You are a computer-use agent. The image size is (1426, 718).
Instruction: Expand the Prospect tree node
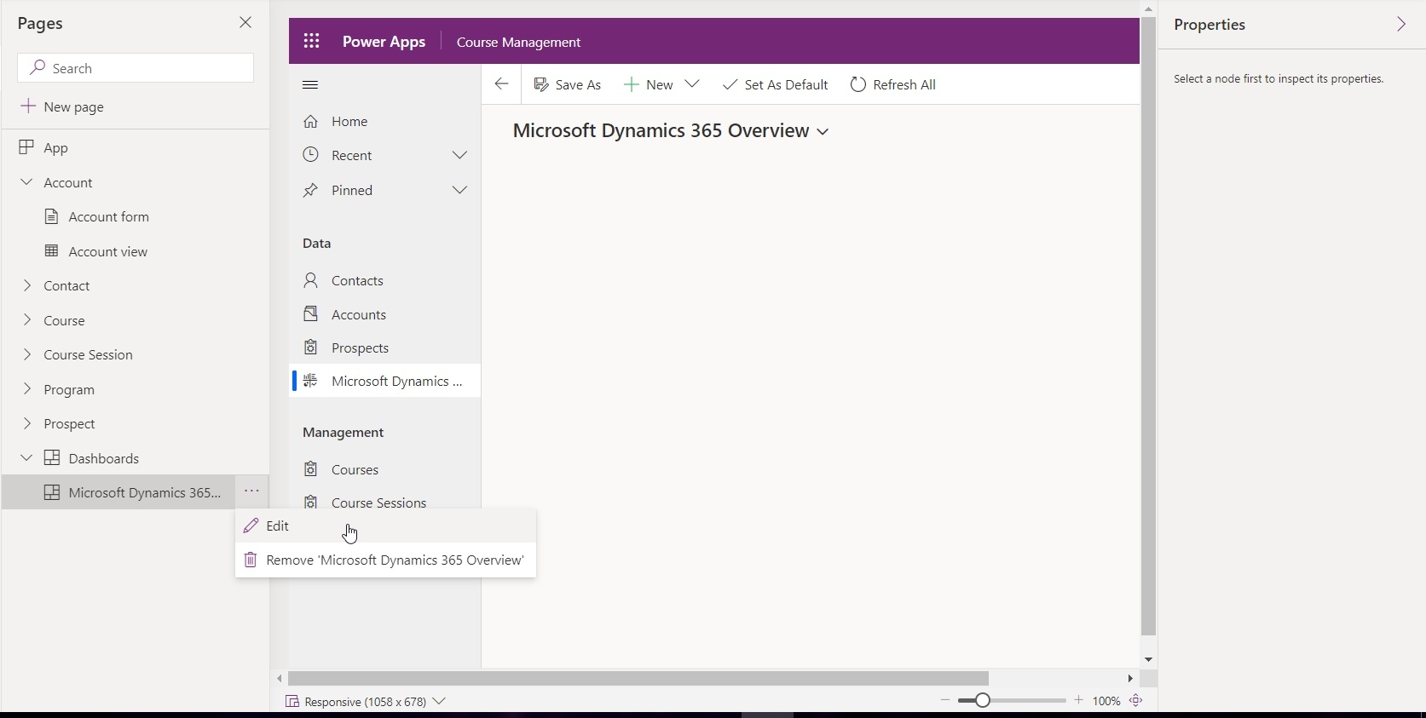pos(26,423)
